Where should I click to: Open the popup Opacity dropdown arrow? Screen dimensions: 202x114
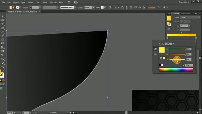coord(174,44)
